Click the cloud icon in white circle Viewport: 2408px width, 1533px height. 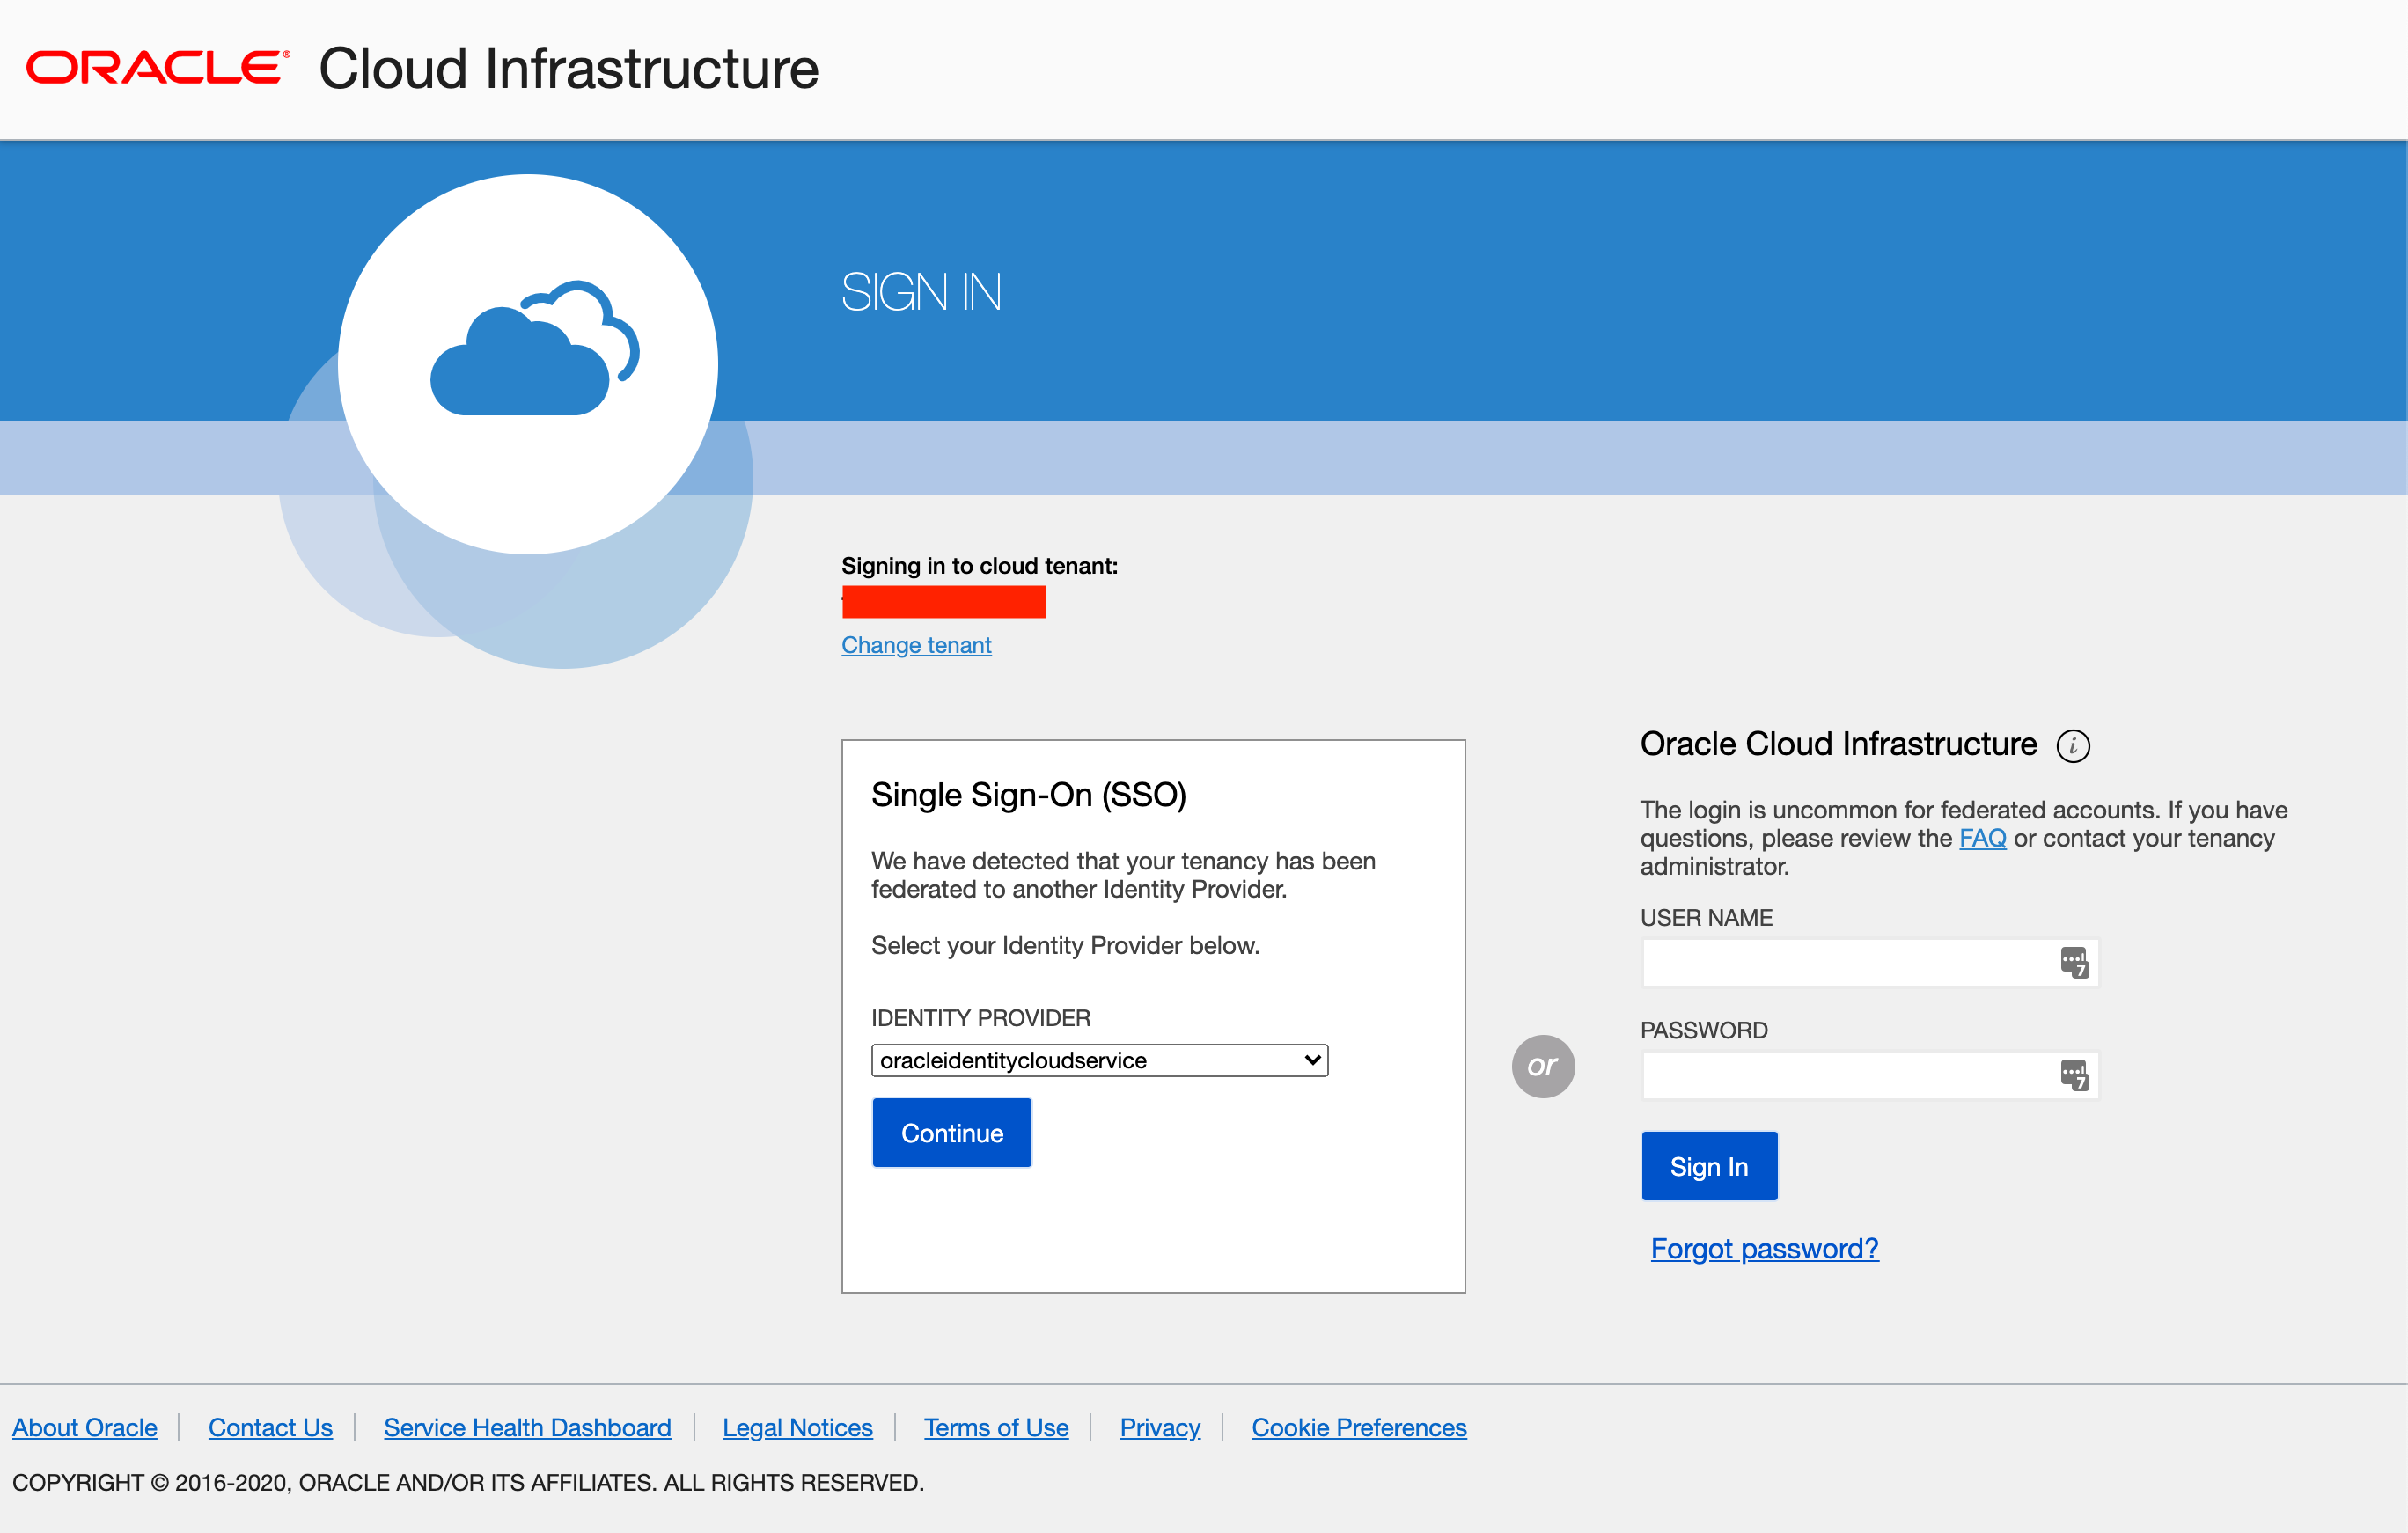(534, 349)
